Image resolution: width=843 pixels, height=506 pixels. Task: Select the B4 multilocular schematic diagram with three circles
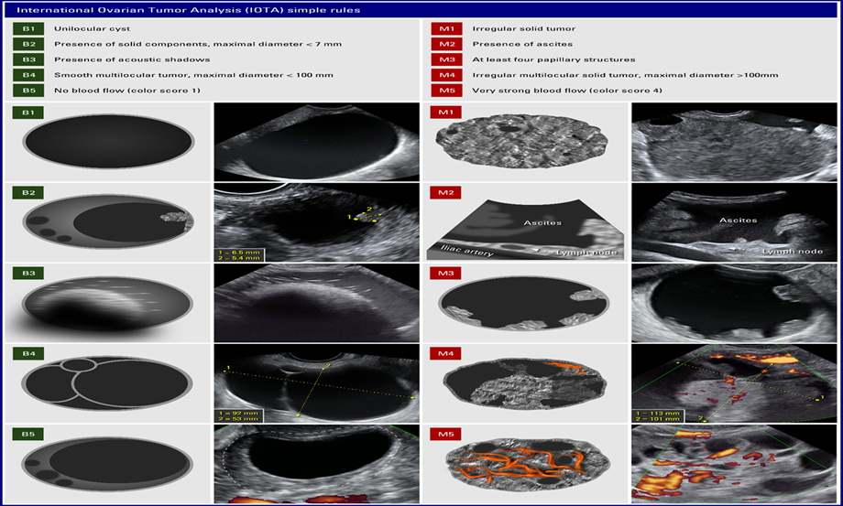click(109, 383)
